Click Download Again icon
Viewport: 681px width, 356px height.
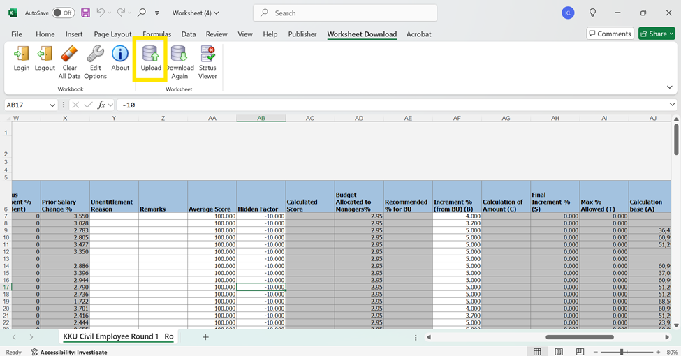(180, 61)
